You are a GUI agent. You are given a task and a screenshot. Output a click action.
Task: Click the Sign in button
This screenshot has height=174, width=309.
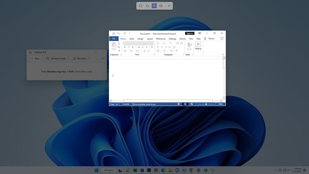coord(189,33)
